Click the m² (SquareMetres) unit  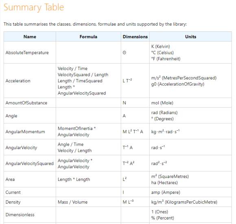(x=170, y=176)
